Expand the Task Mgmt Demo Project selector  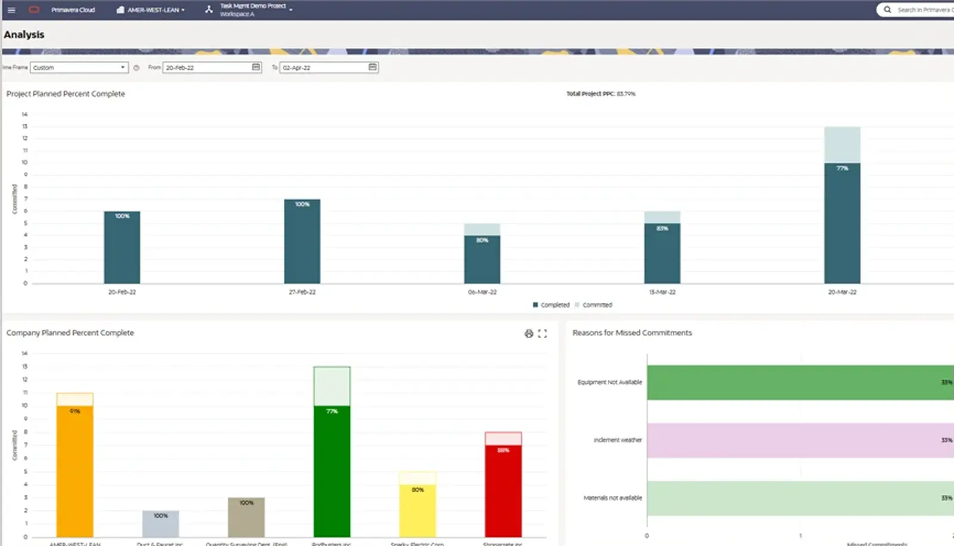pyautogui.click(x=290, y=10)
